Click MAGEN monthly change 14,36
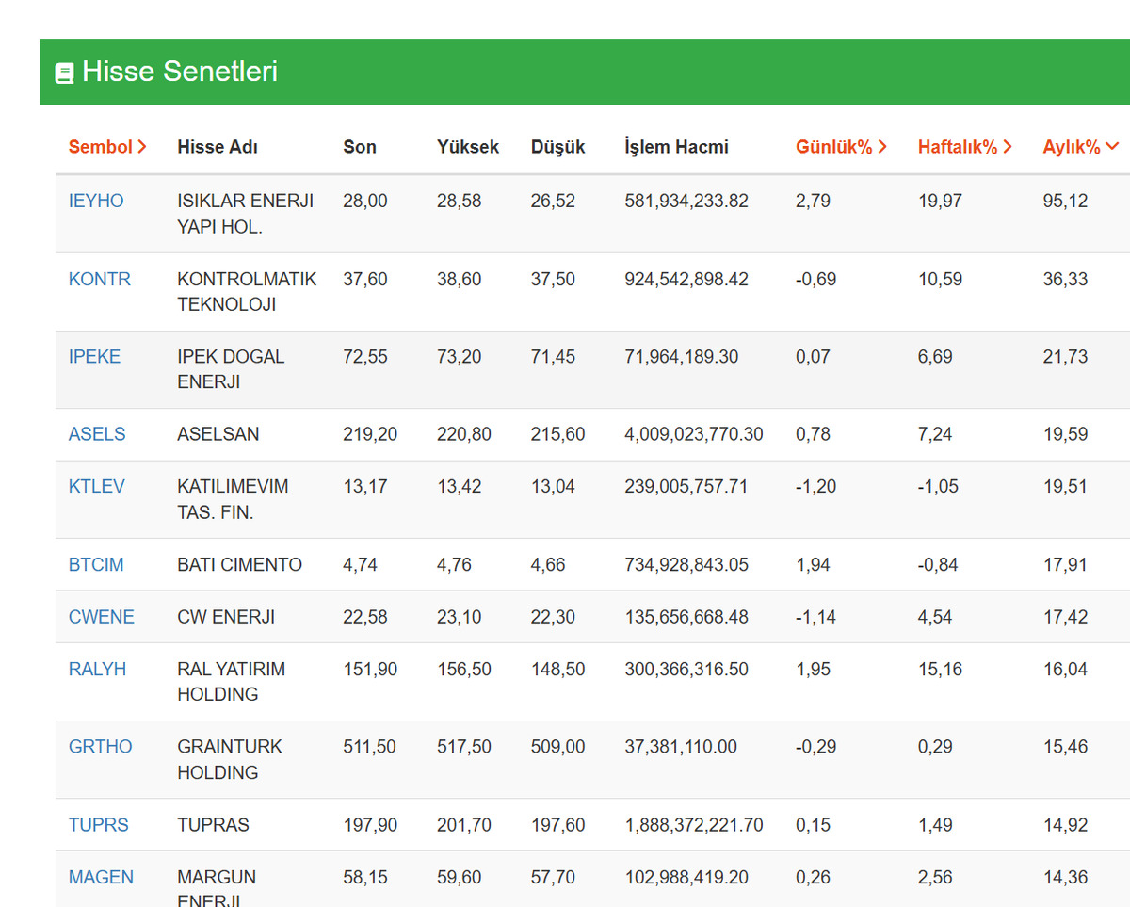 click(1065, 877)
